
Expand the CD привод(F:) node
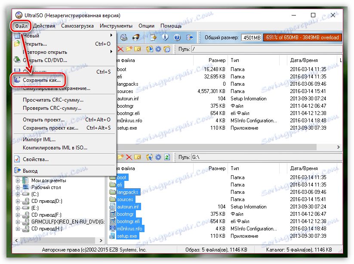click(x=18, y=215)
